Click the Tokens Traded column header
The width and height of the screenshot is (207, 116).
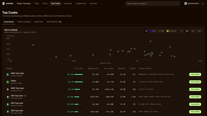tap(145, 68)
